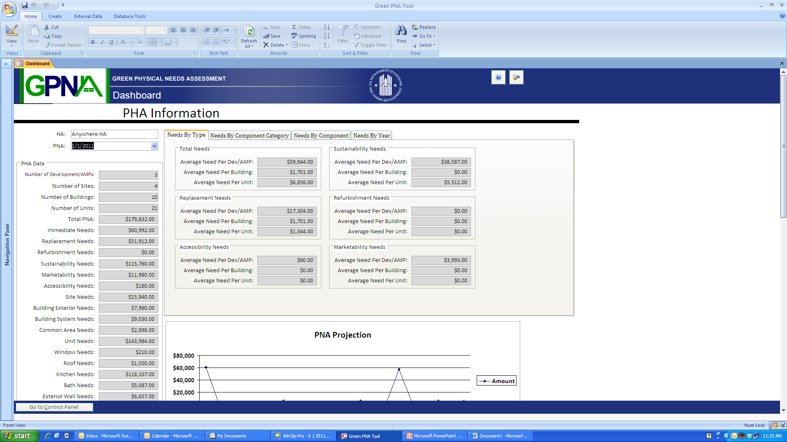Click the HA name input field
This screenshot has width=787, height=442.
[x=114, y=134]
